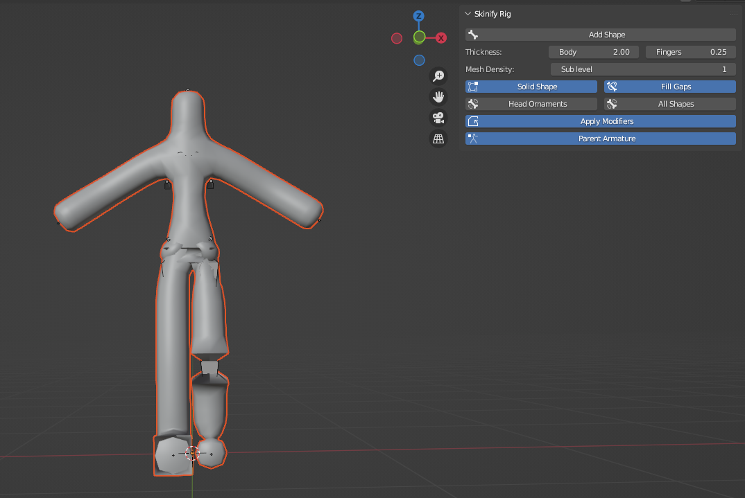This screenshot has width=745, height=498.
Task: Click the viewport zoom magnifier icon
Action: (438, 76)
